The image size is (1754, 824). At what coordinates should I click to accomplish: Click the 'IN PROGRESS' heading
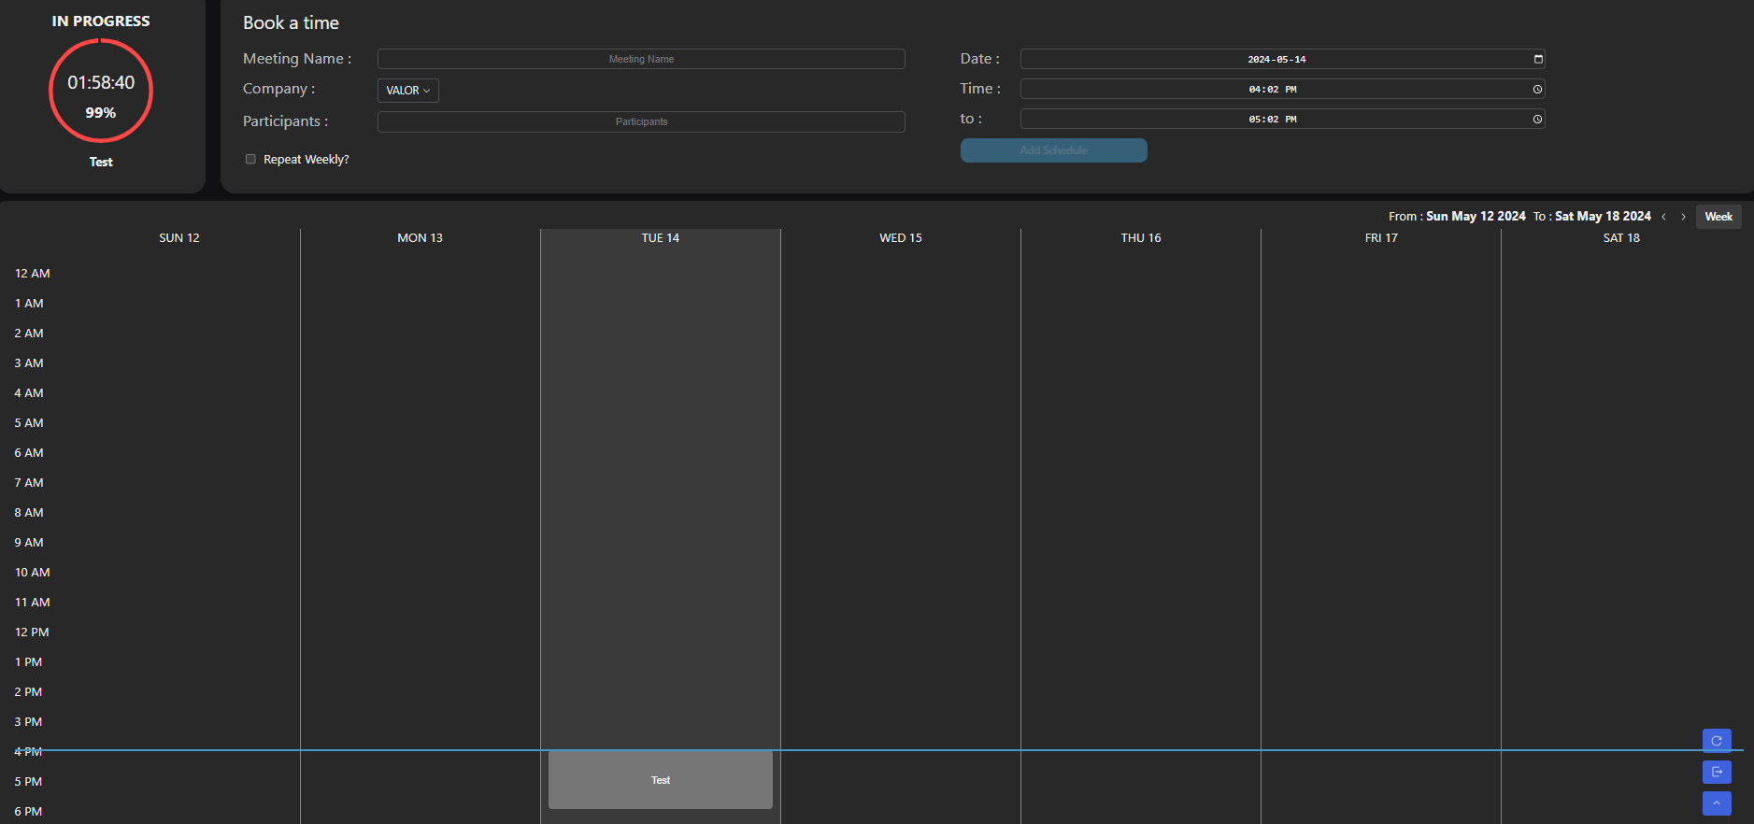click(x=101, y=21)
